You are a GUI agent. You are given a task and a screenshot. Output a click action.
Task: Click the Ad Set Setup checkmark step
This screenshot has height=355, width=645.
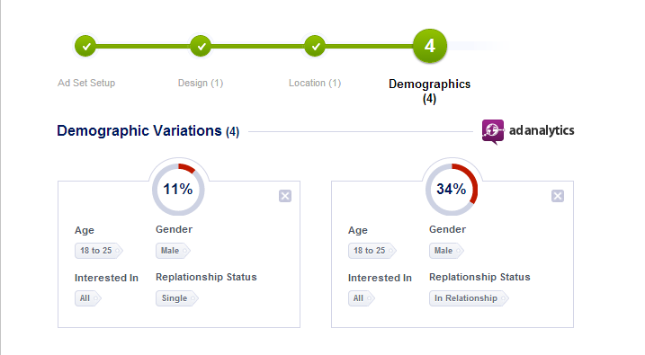(x=85, y=46)
